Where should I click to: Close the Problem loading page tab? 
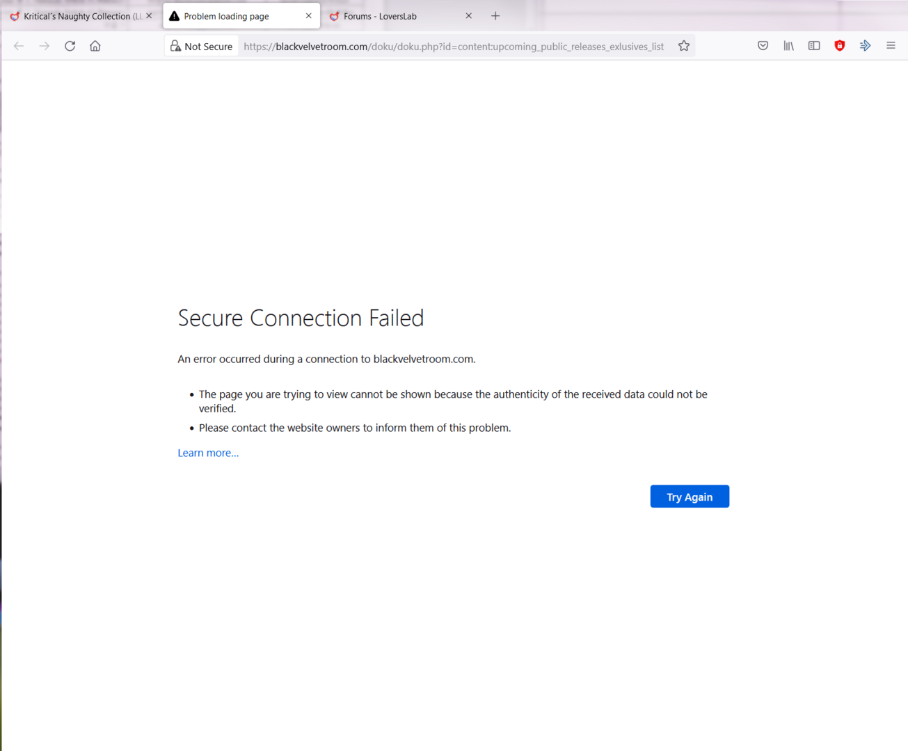[309, 16]
